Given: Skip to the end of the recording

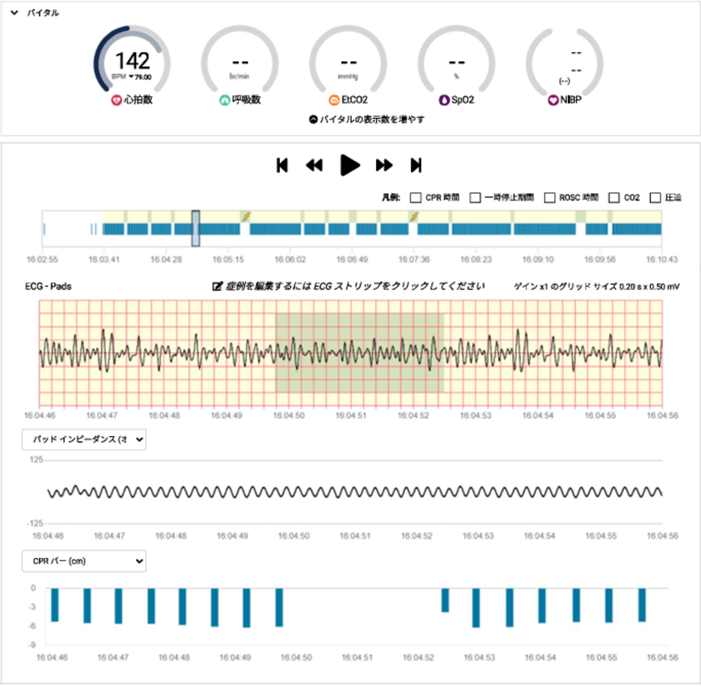Looking at the screenshot, I should coord(416,165).
